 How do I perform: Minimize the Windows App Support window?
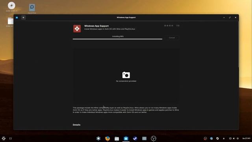224,17
